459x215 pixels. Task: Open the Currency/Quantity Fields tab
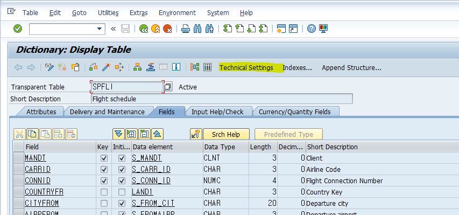point(294,112)
